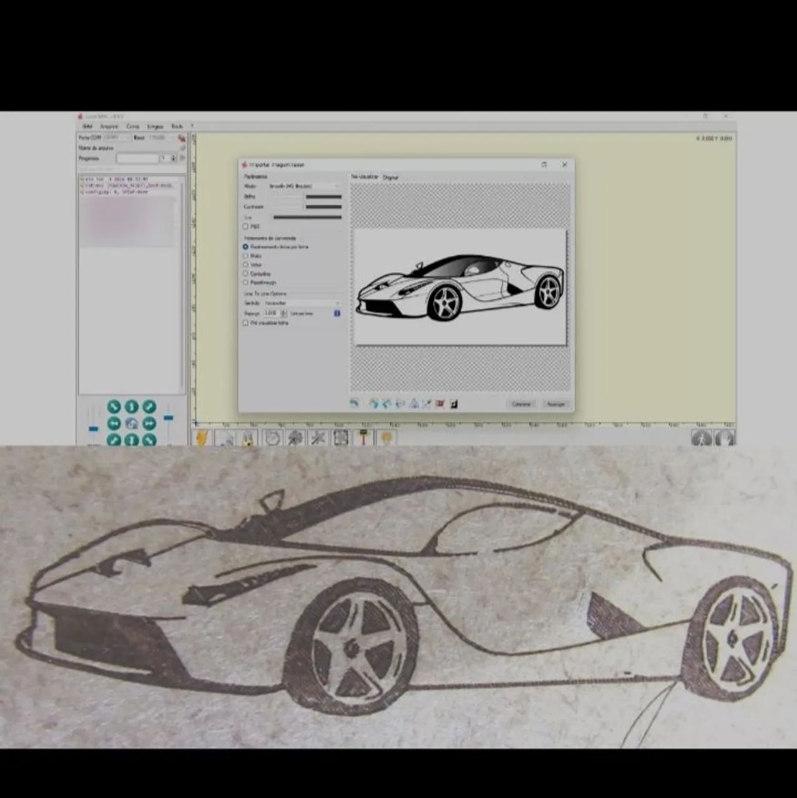Viewport: 797px width, 798px height.
Task: Click the light bulb custom button in bottom toolbar
Action: coord(386,438)
